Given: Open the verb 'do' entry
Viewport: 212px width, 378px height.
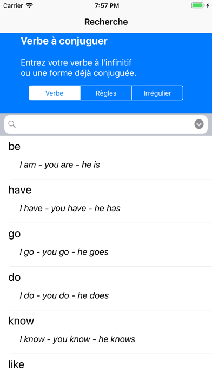Looking at the screenshot, I should (106, 288).
